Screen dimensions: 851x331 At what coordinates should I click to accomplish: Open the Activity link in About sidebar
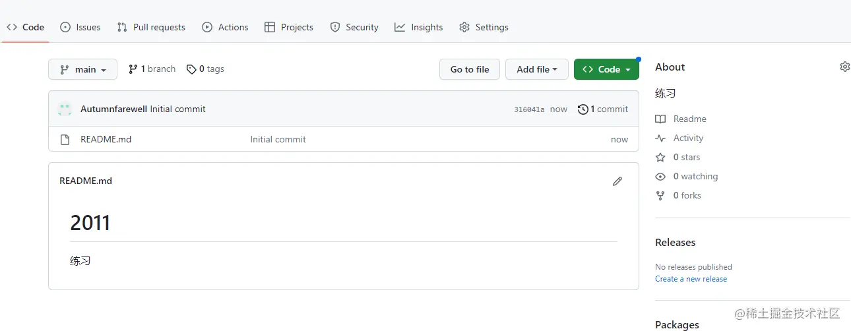pos(688,138)
